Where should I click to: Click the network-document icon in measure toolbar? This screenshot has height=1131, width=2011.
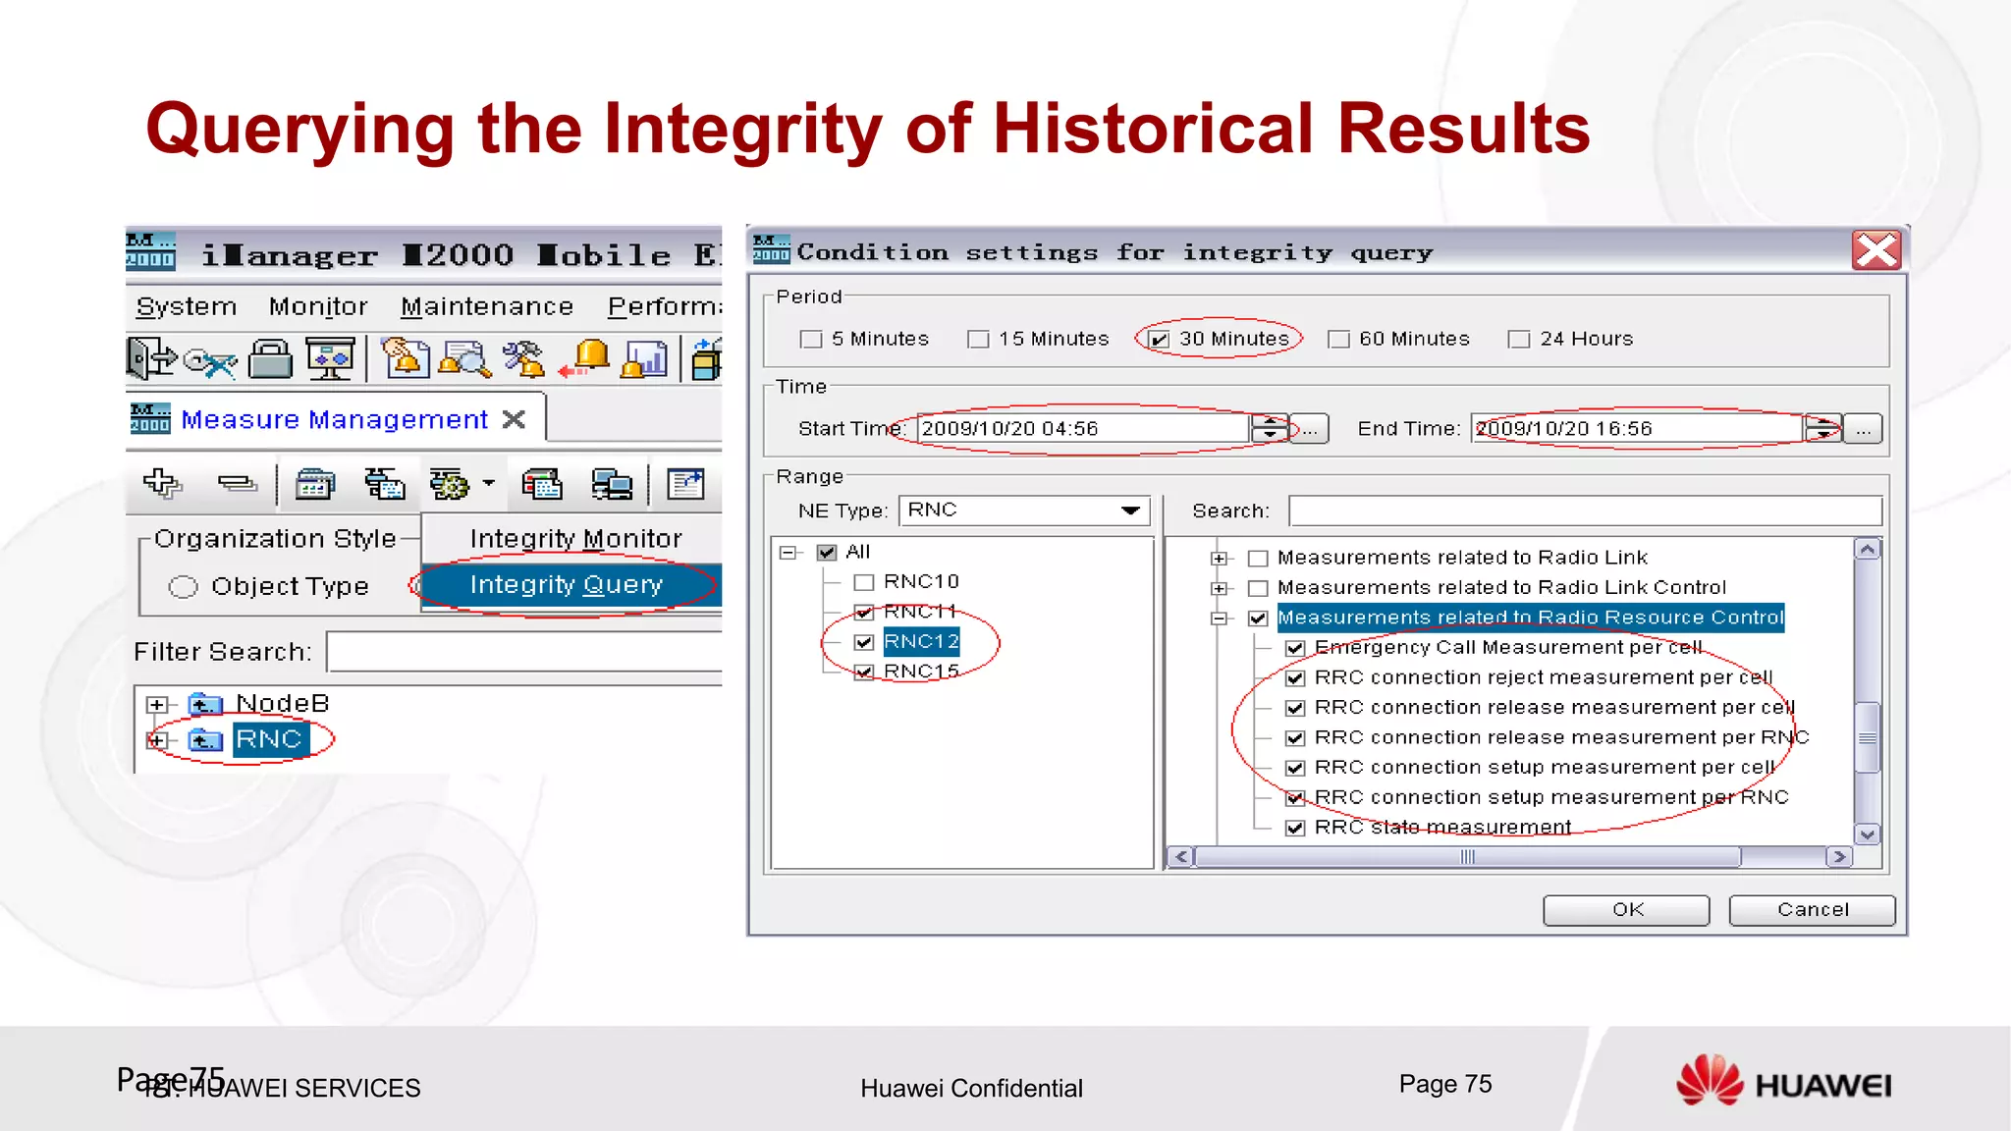click(x=384, y=484)
